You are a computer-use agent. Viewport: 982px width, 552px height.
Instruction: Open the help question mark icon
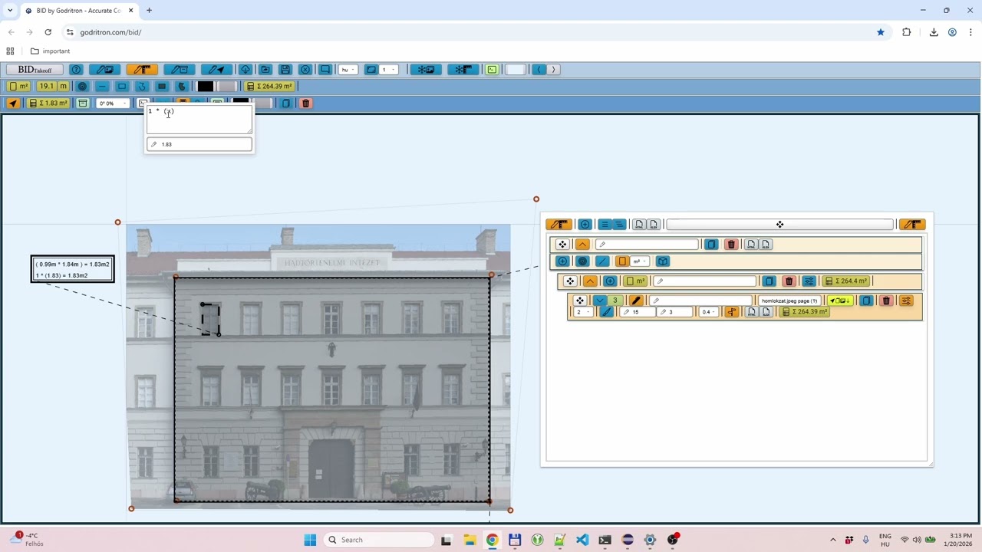click(x=76, y=70)
